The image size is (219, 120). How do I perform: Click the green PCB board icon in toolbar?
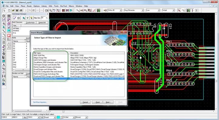pyautogui.click(x=99, y=10)
